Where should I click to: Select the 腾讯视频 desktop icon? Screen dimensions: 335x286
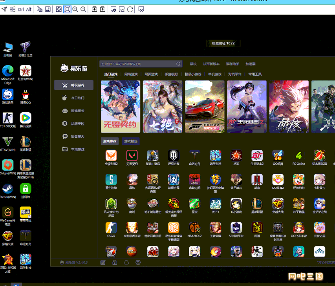tap(26, 120)
